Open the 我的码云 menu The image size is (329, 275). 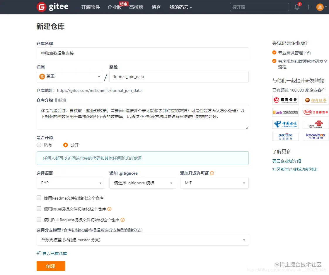tap(180, 7)
